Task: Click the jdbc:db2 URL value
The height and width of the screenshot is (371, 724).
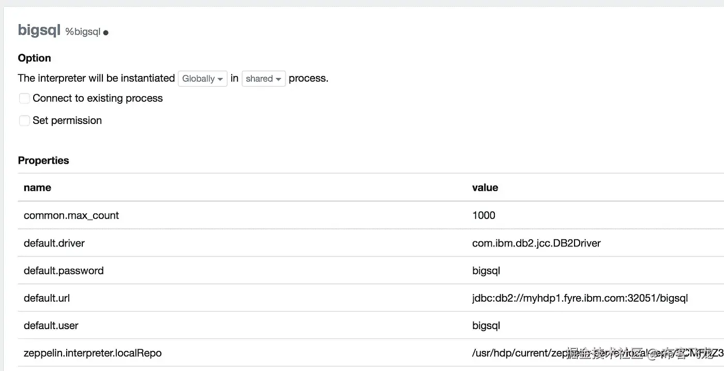Action: point(580,298)
